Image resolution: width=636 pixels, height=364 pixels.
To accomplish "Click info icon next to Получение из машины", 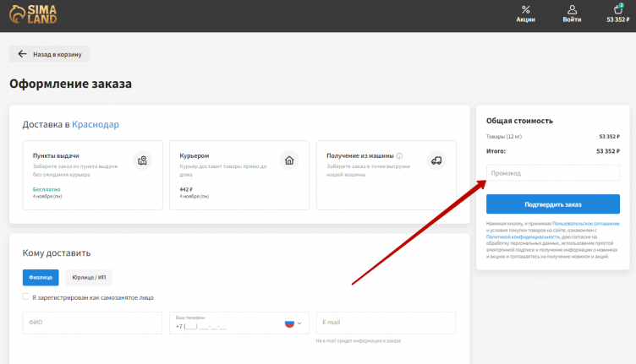I will pos(399,156).
